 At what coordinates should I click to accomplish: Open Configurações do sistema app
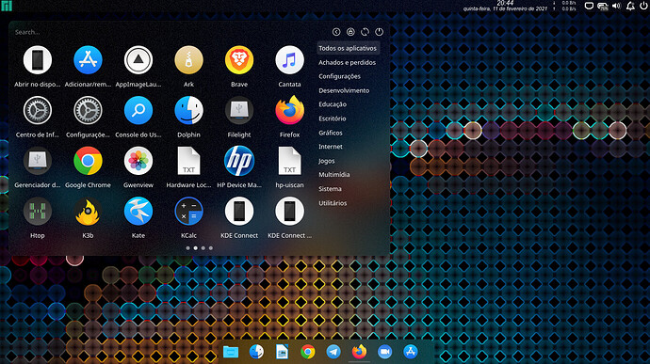(x=88, y=111)
